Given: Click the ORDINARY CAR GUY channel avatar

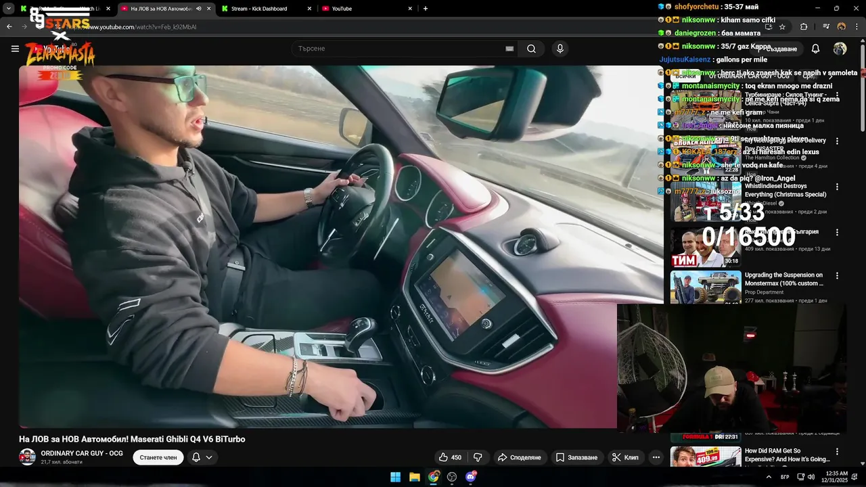Looking at the screenshot, I should (28, 457).
